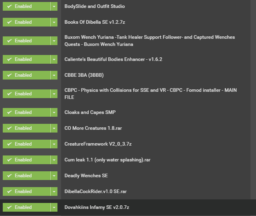This screenshot has width=256, height=216.
Task: Open status dropdown for Cloaks and Capes SMP
Action: (x=54, y=112)
